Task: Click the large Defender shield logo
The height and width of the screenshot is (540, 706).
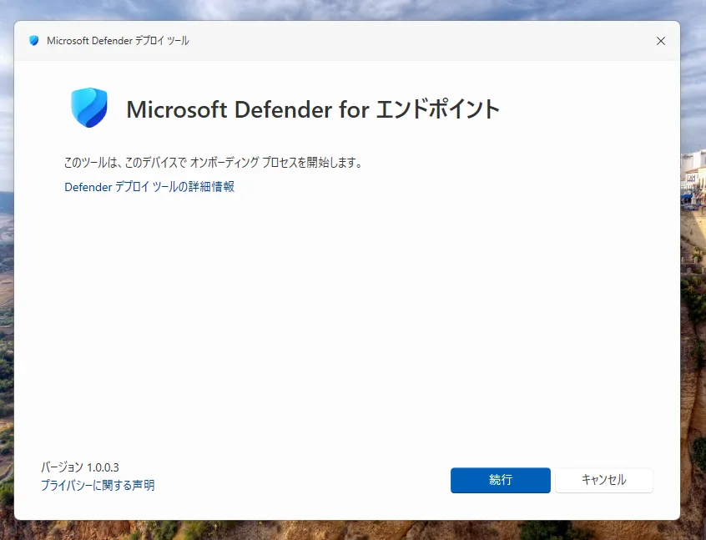Action: coord(89,108)
